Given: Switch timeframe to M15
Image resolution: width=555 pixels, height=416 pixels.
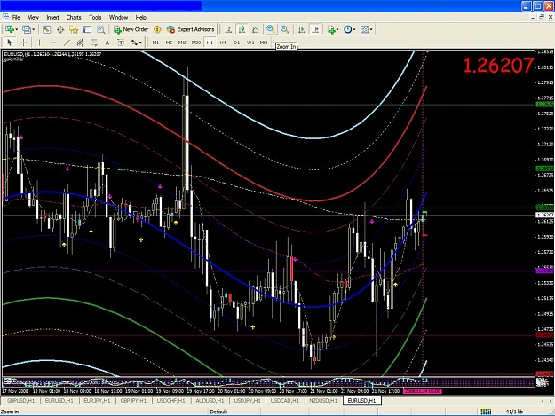Looking at the screenshot, I should [183, 43].
